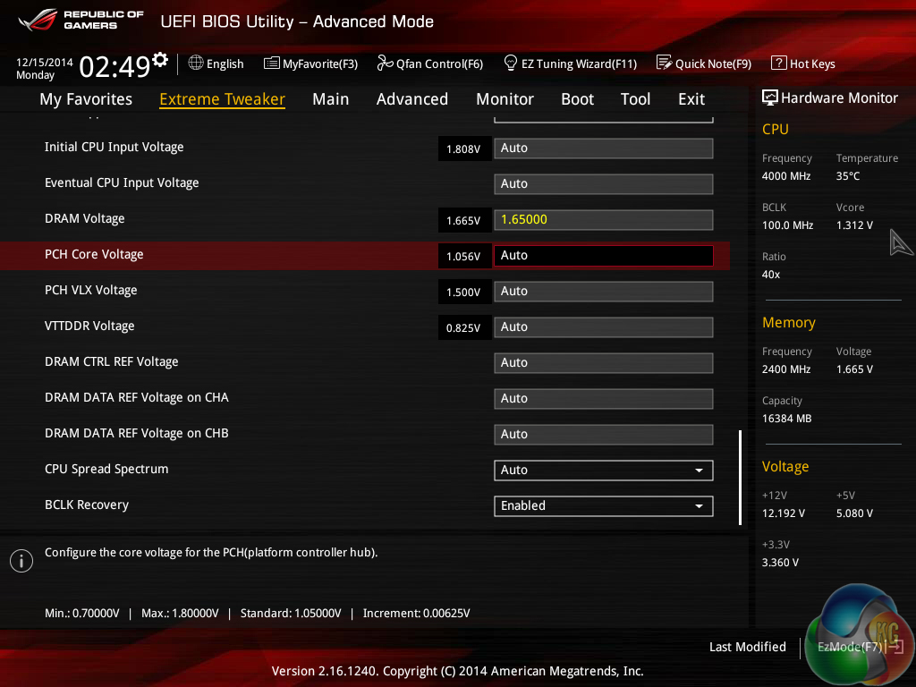Click the VTTDDR Voltage Auto field
The height and width of the screenshot is (687, 916).
(x=604, y=327)
